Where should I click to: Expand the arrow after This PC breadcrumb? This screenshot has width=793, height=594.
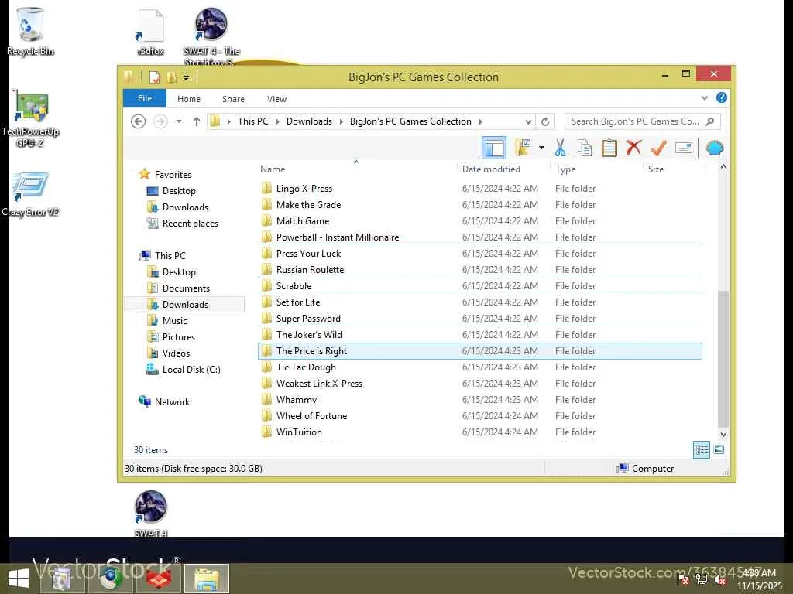point(278,121)
